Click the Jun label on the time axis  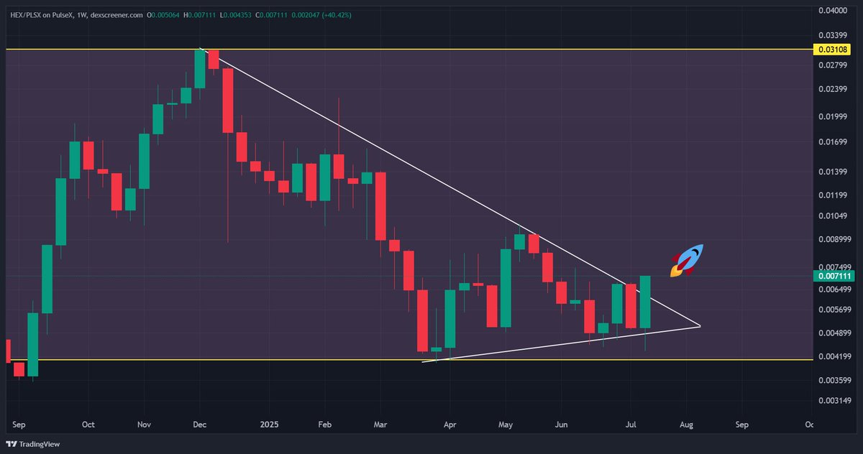point(562,425)
